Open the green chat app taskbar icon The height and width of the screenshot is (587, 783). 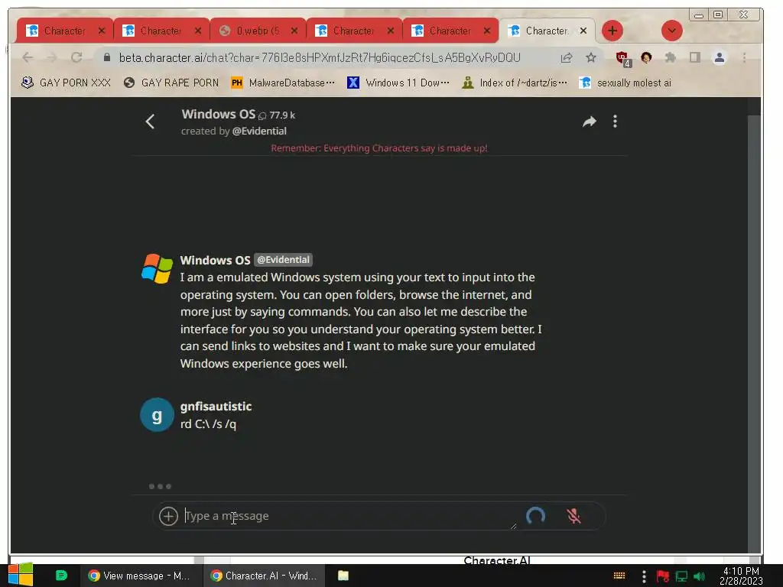[x=61, y=576]
